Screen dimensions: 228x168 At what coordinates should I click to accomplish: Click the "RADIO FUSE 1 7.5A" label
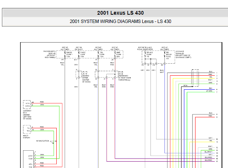click(x=69, y=55)
